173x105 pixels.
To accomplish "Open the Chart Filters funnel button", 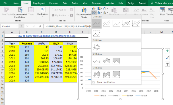I will [x=167, y=64].
